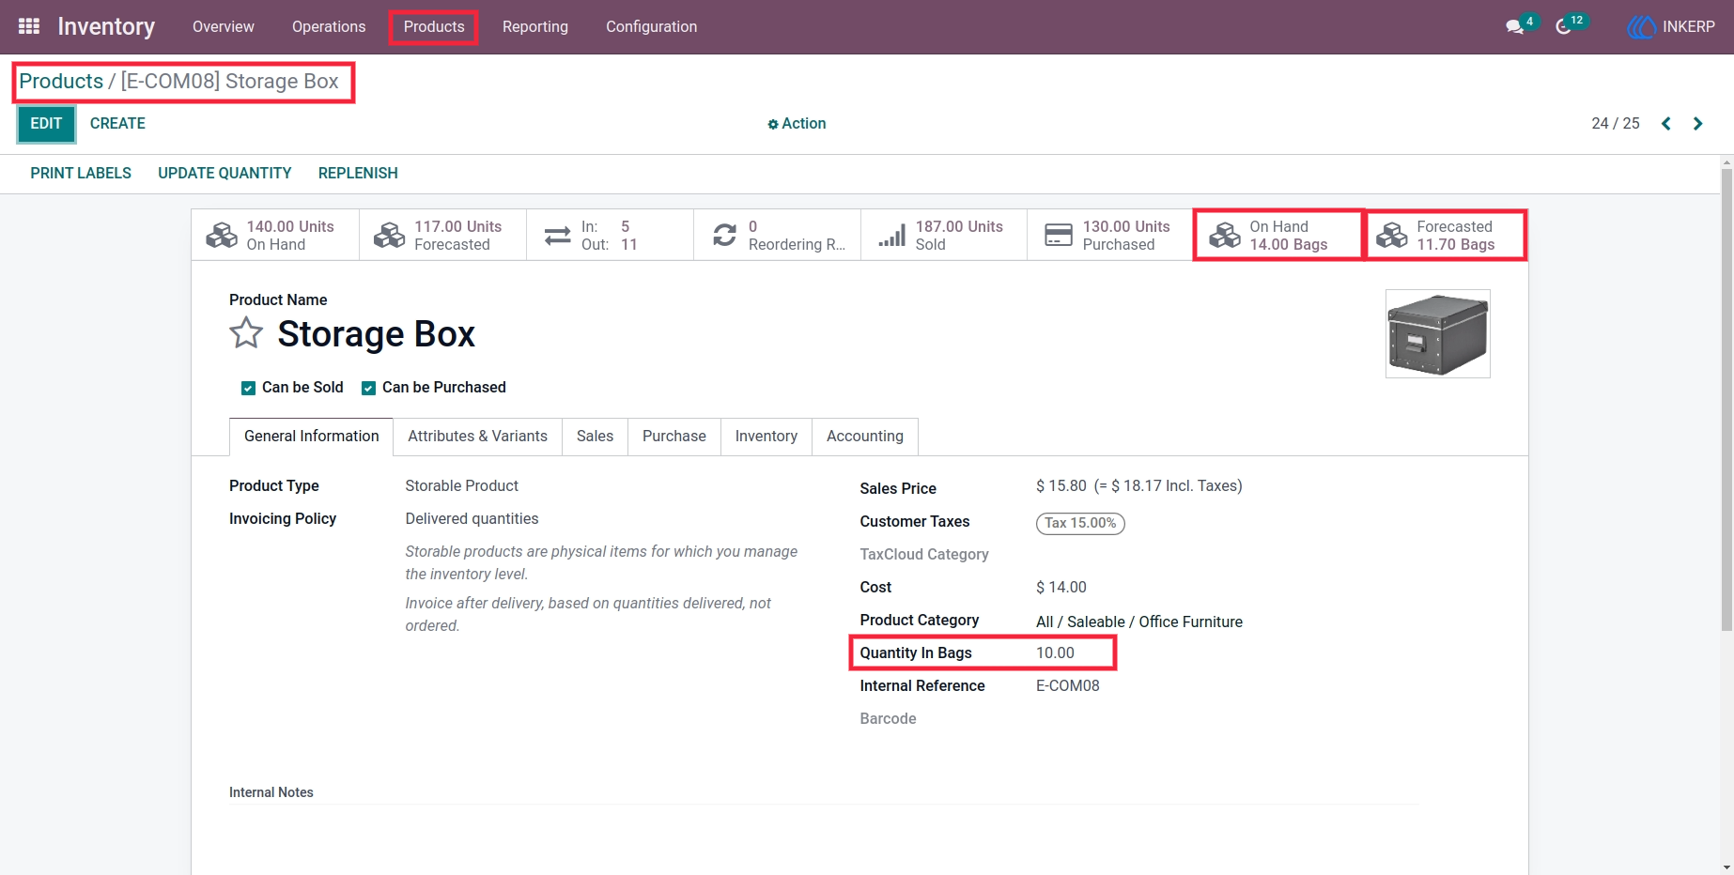Go to the next product record arrow
The height and width of the screenshot is (875, 1734).
point(1697,123)
